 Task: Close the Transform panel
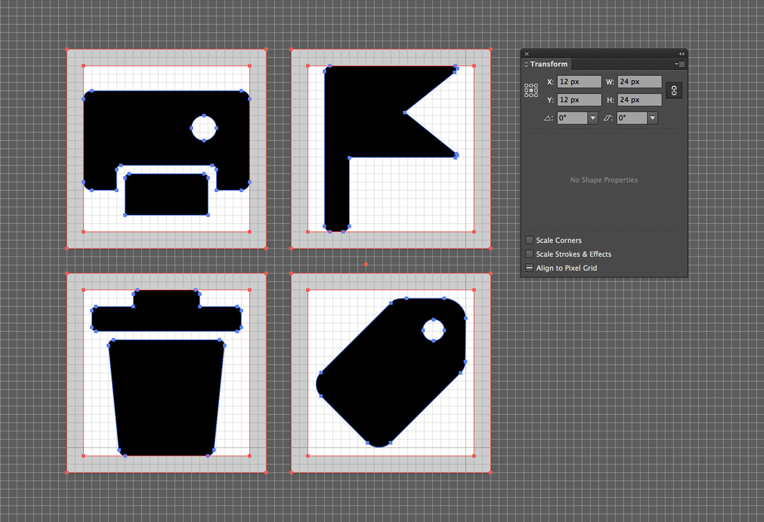tap(527, 54)
